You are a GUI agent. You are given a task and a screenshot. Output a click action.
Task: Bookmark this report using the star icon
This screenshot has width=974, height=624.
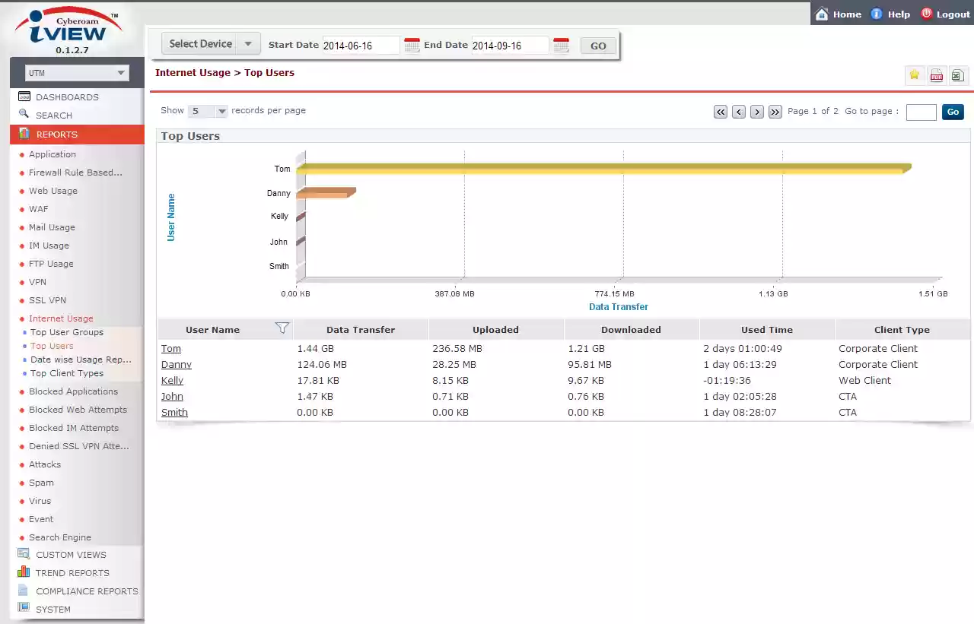[x=914, y=74]
